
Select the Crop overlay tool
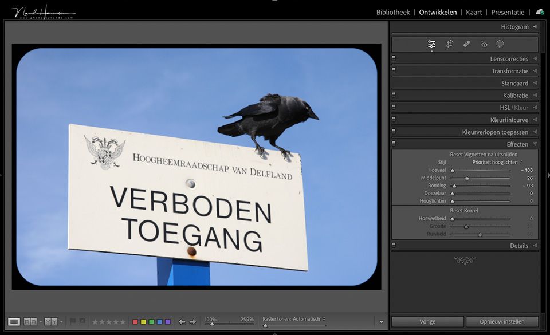(x=449, y=44)
